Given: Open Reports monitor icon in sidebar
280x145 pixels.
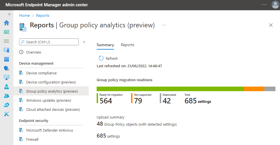Looking at the screenshot, I should point(7,77).
